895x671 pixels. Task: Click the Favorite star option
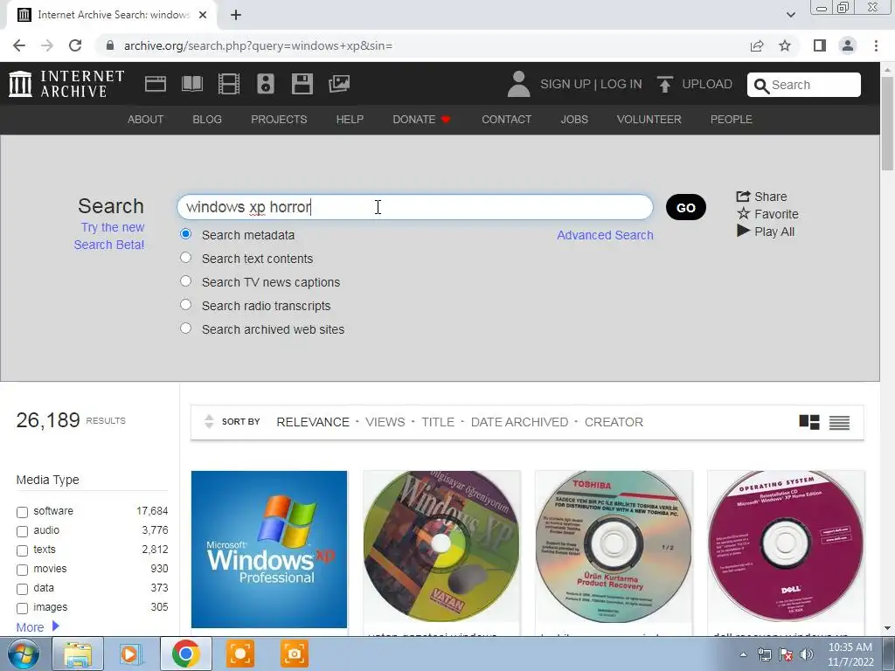pyautogui.click(x=767, y=214)
